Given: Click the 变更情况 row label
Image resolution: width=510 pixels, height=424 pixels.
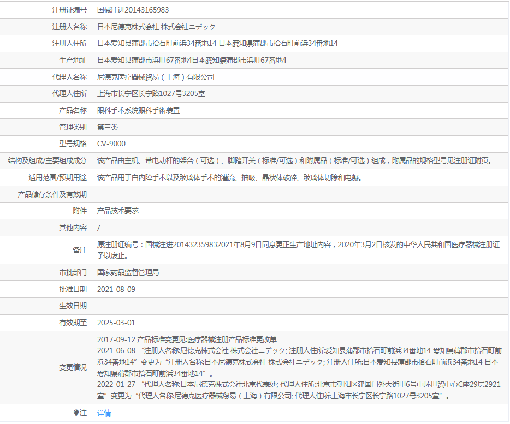Looking at the screenshot, I should (73, 367).
